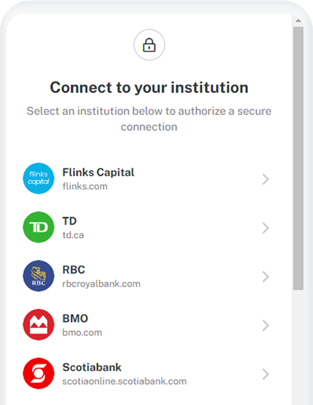Choose BMO from the institution list
Screen dimensions: 313x405
[75, 319]
